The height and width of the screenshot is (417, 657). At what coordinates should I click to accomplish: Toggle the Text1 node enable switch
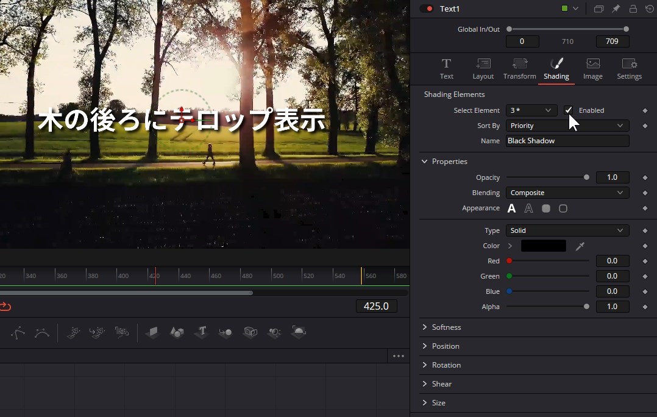(x=427, y=9)
